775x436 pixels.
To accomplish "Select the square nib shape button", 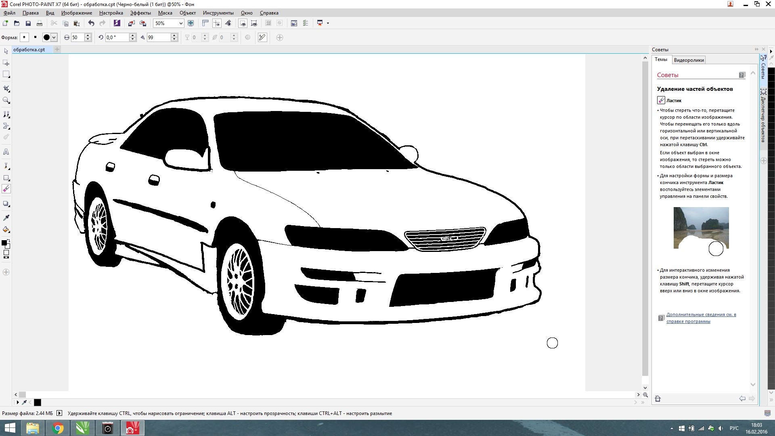I will click(35, 38).
